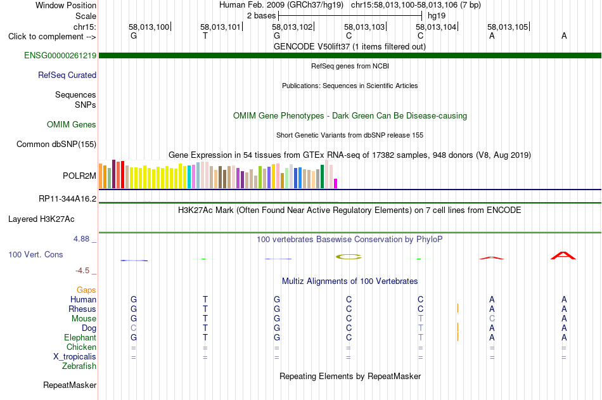Click the Layered H3K27Ac label
The height and width of the screenshot is (400, 602).
point(41,219)
